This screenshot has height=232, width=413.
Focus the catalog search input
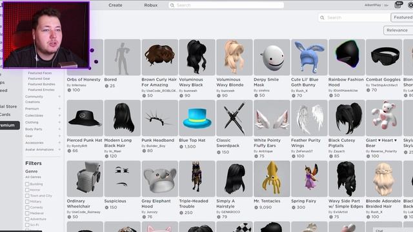(x=354, y=17)
